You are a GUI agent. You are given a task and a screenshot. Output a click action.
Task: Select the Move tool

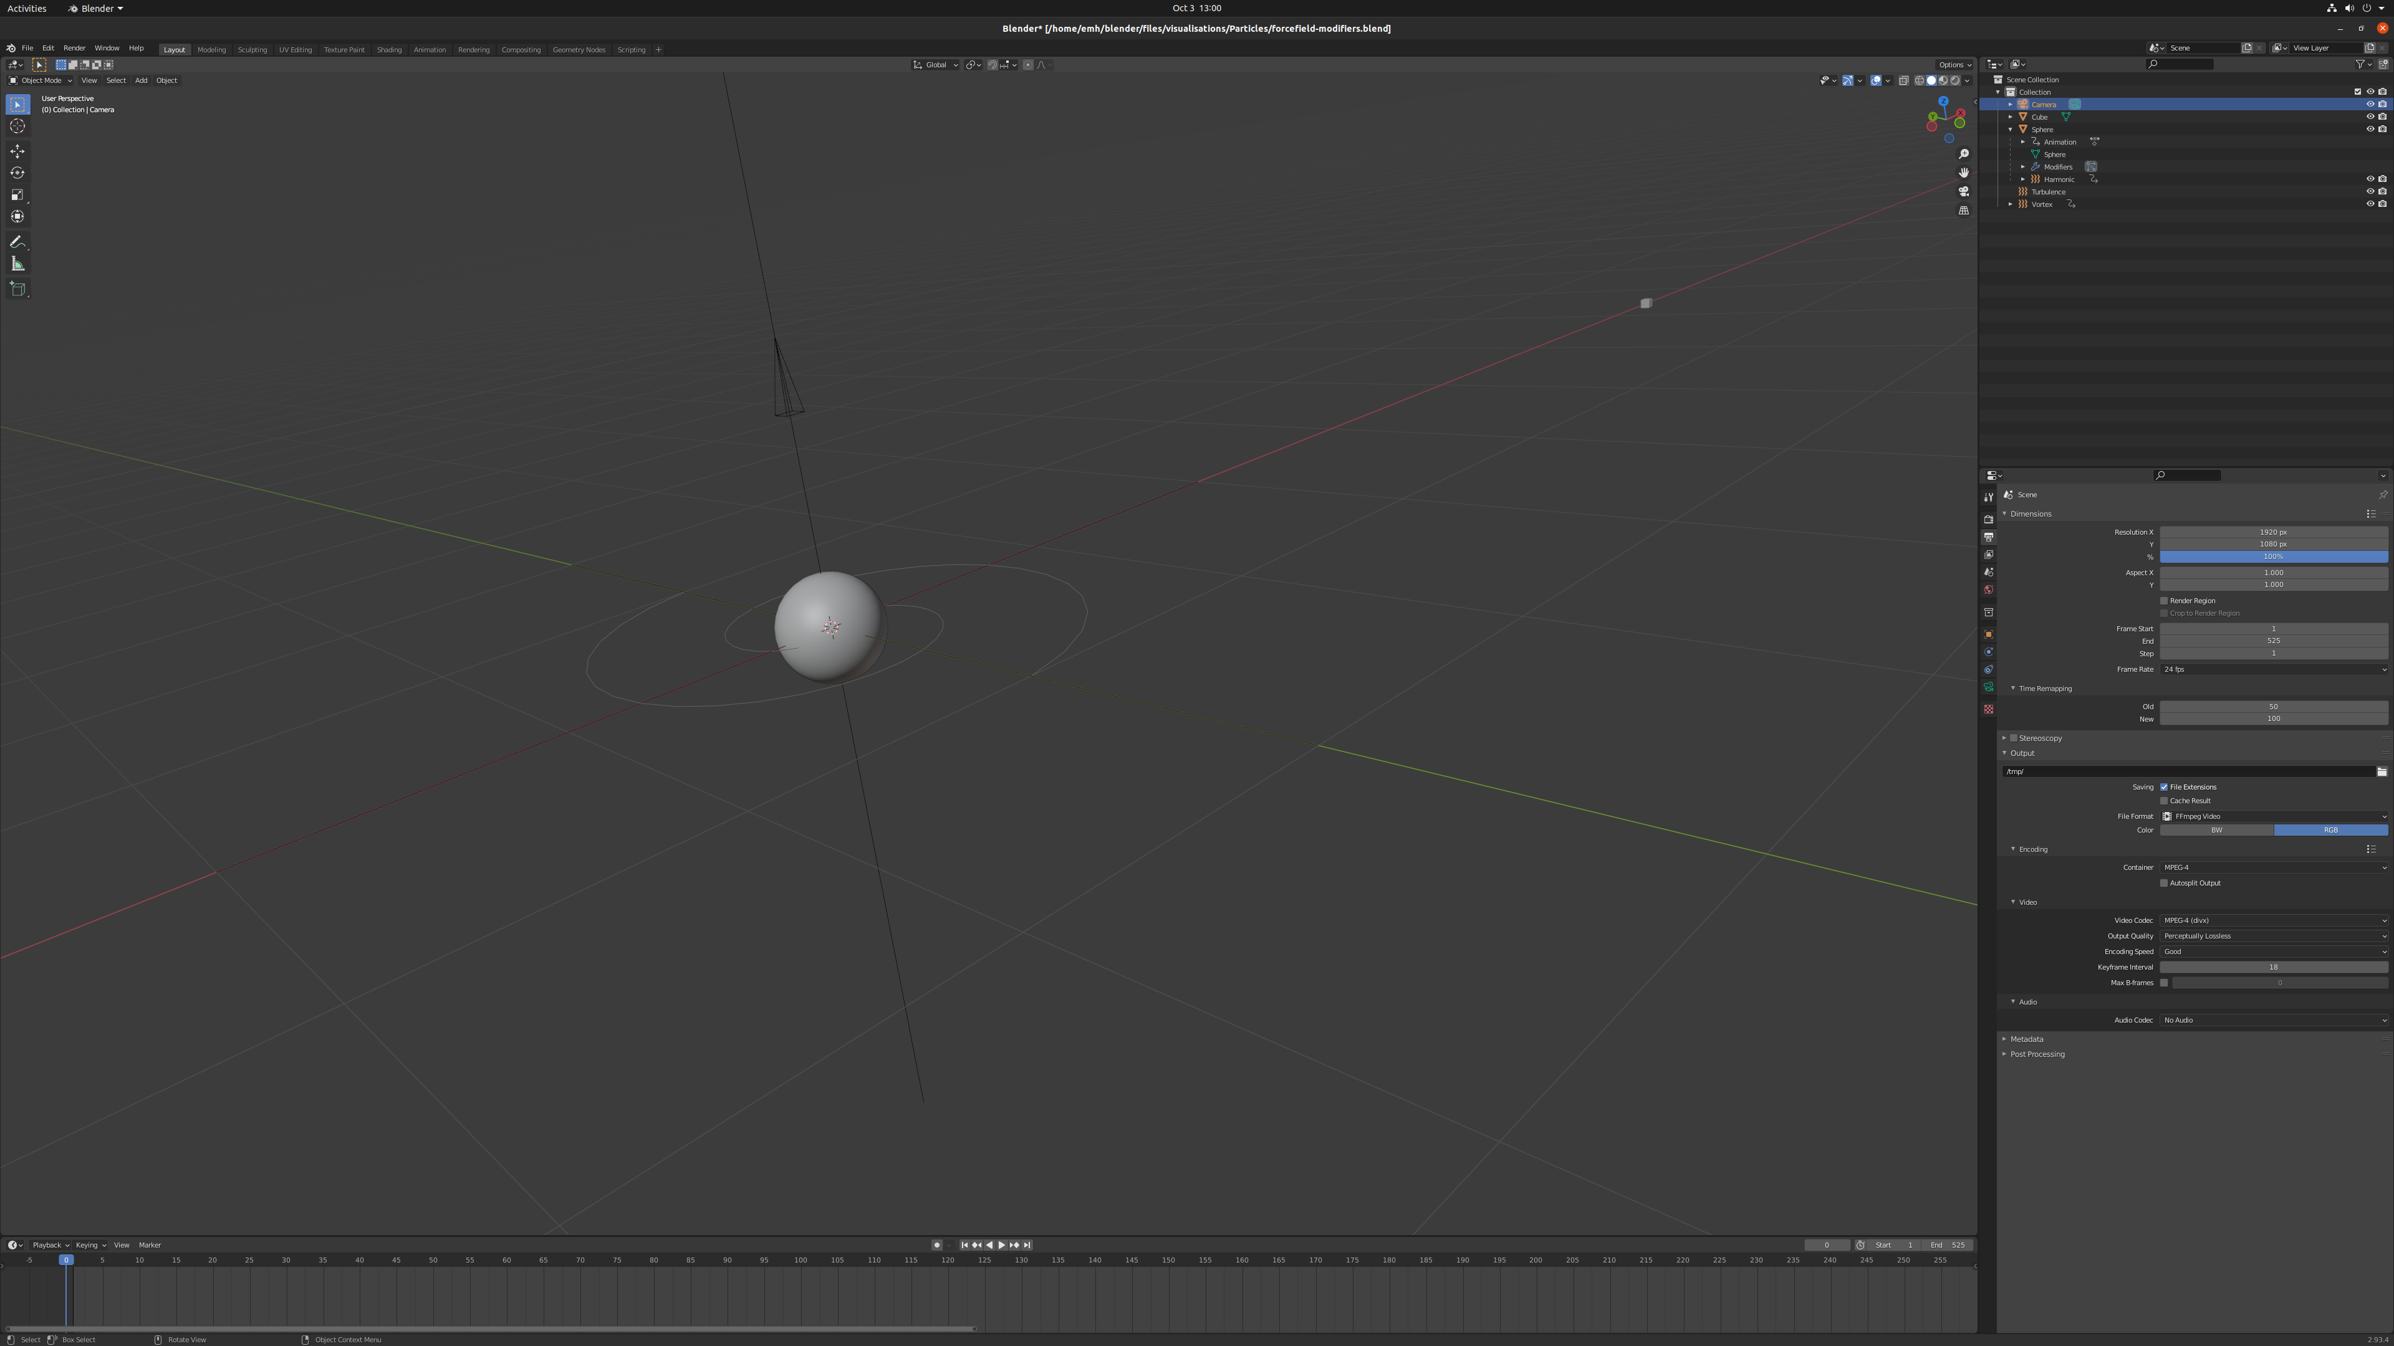pos(17,151)
